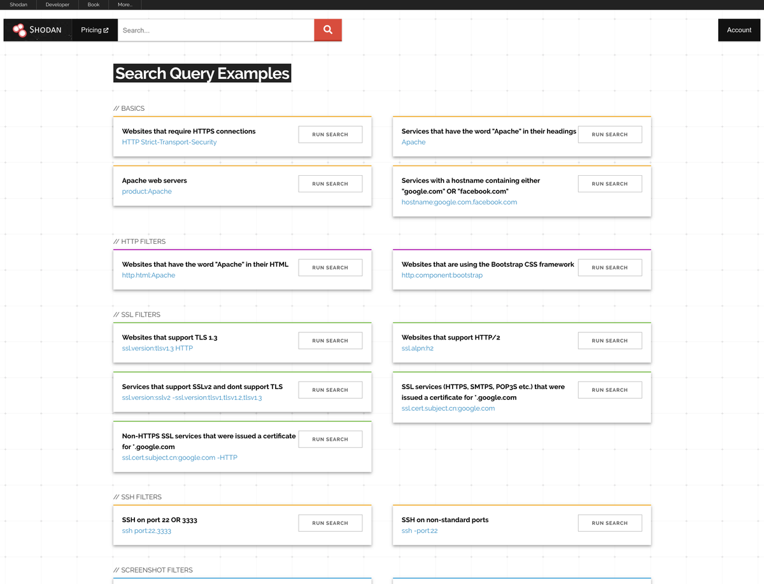Click 'Websites that support TLS 1.3' title
The height and width of the screenshot is (584, 764).
click(x=170, y=338)
